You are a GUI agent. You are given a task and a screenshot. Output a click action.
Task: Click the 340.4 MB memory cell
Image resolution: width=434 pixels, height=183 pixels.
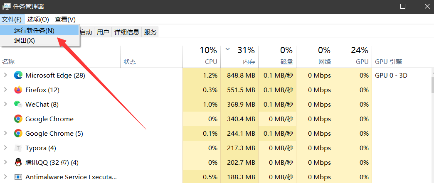tap(240, 119)
